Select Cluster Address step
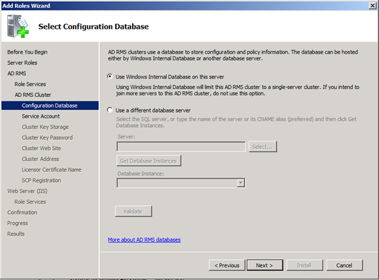379x280 pixels. click(x=40, y=159)
